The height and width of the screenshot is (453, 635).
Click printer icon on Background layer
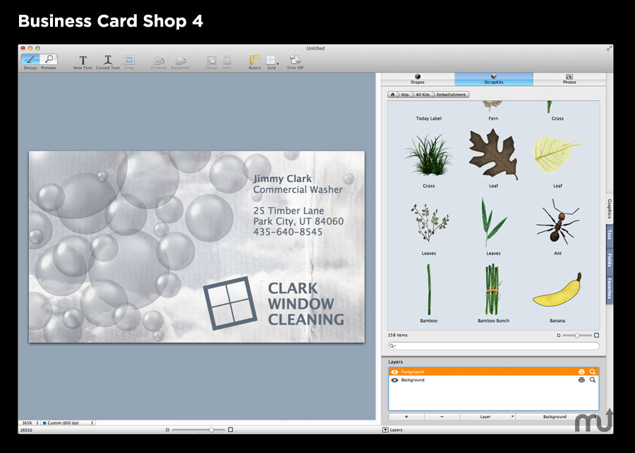pyautogui.click(x=581, y=380)
